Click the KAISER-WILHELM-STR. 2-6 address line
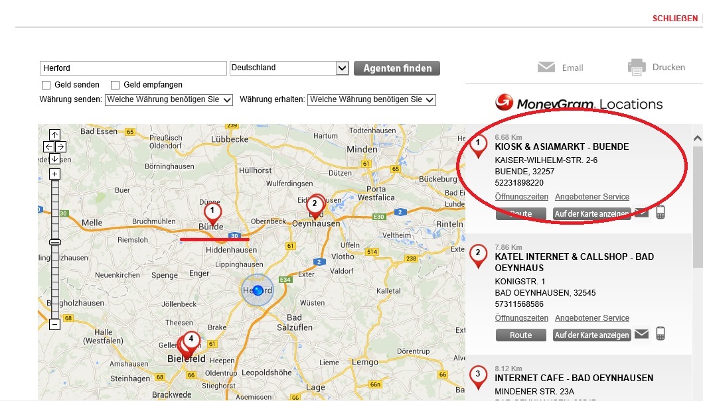The height and width of the screenshot is (401, 703). pos(546,160)
